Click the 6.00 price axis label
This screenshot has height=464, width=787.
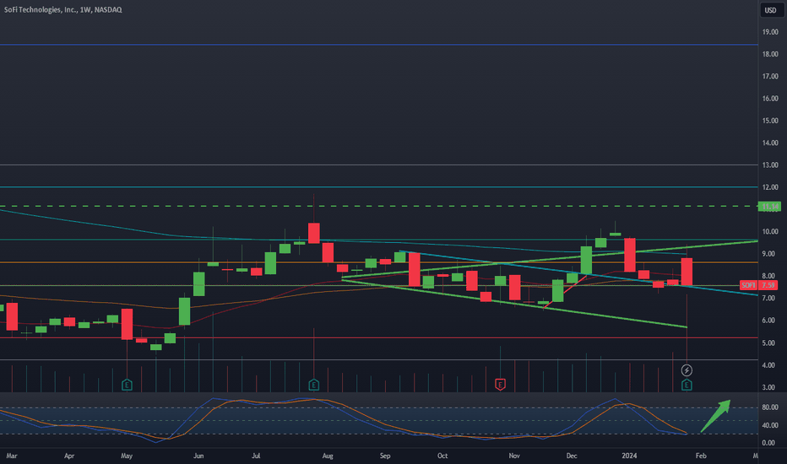click(x=769, y=320)
